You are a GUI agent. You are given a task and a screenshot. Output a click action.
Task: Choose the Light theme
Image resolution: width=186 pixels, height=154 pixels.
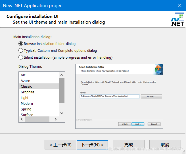click(39, 98)
